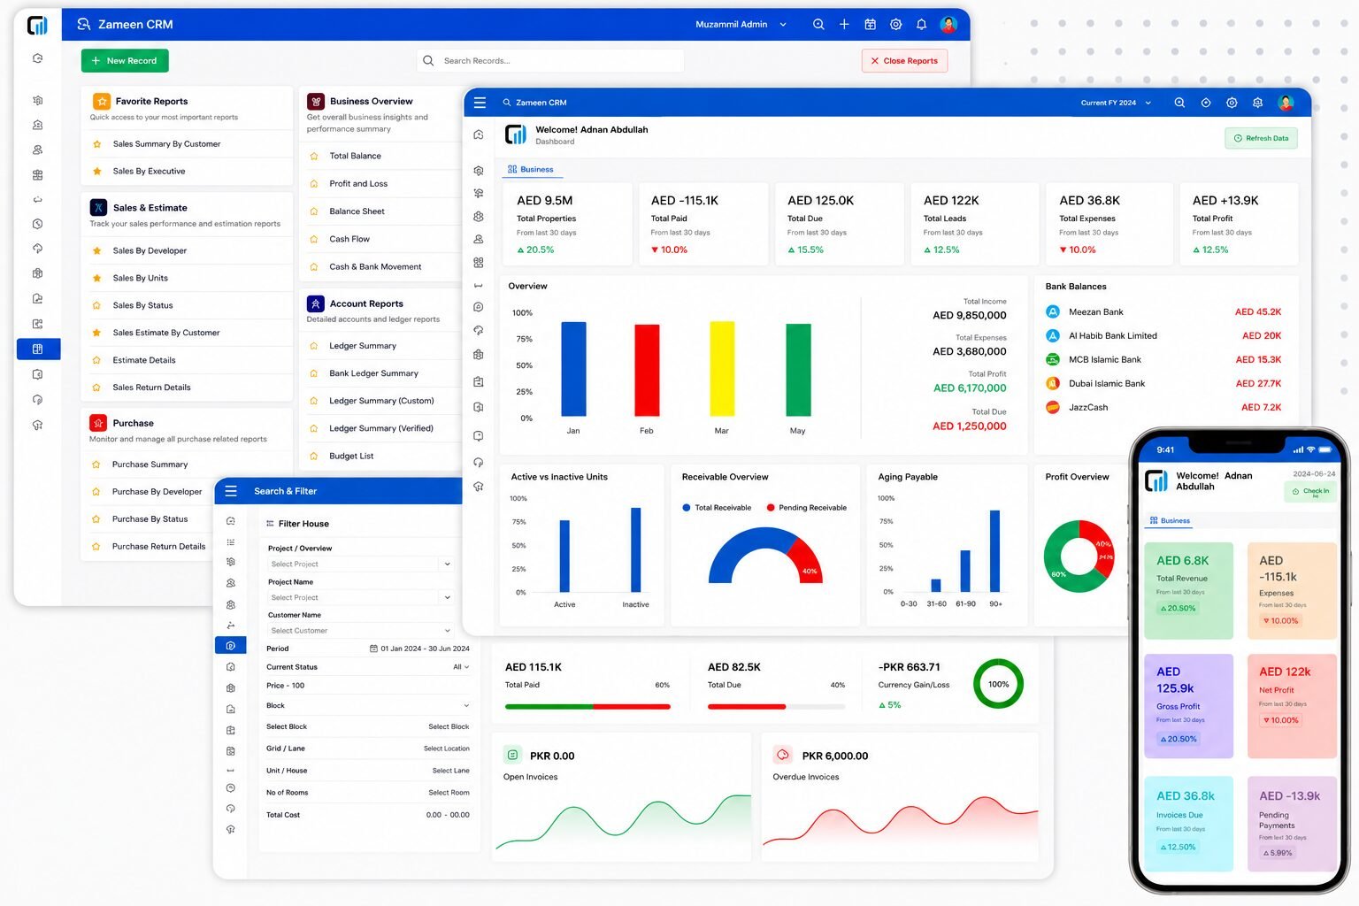Click the Meezan Bank icon
Viewport: 1359px width, 906px height.
(x=1053, y=311)
